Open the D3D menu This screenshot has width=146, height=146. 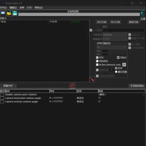(x=29, y=8)
